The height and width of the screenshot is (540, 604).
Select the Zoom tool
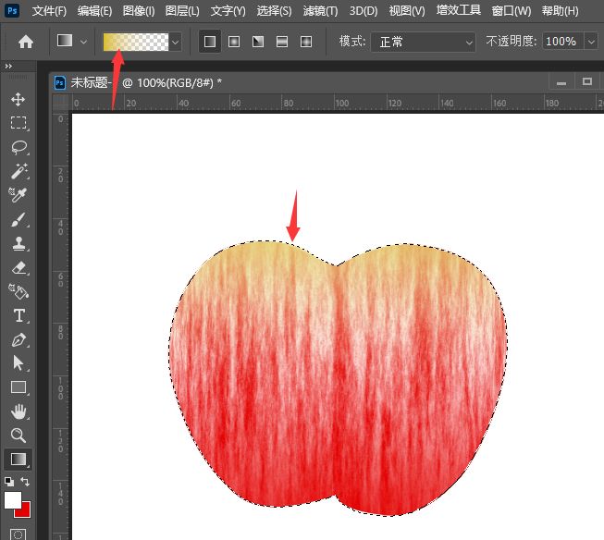pos(18,436)
